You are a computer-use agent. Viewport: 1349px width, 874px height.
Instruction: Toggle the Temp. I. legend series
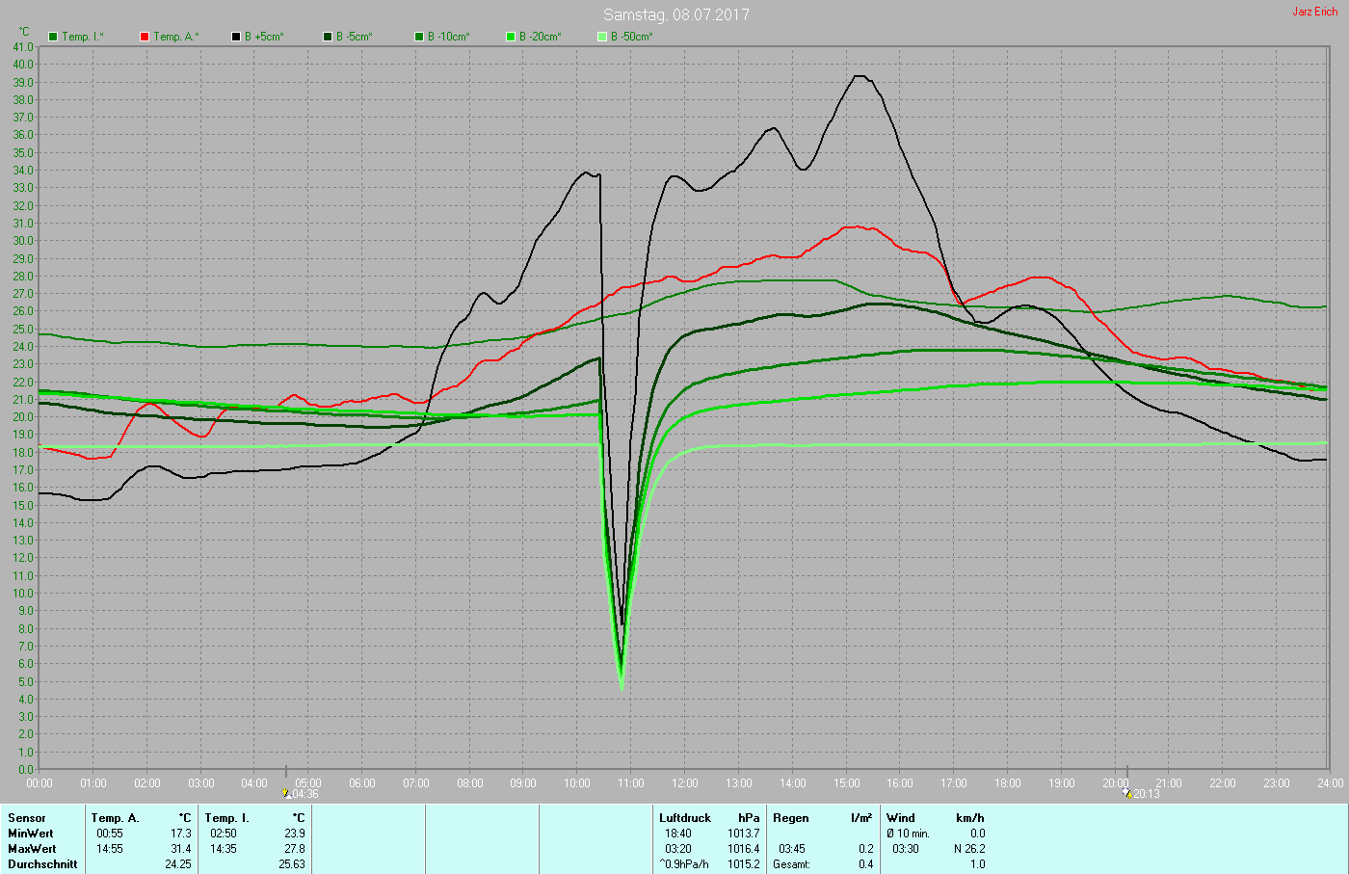[x=82, y=37]
